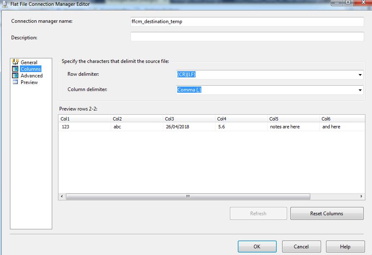The width and height of the screenshot is (372, 255).
Task: Select the Col3 column header
Action: pos(189,119)
